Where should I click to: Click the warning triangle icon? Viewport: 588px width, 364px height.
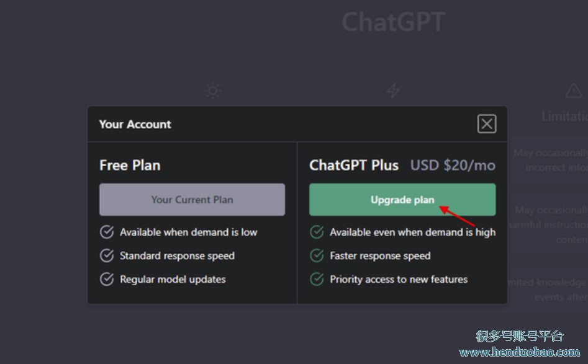coord(574,91)
